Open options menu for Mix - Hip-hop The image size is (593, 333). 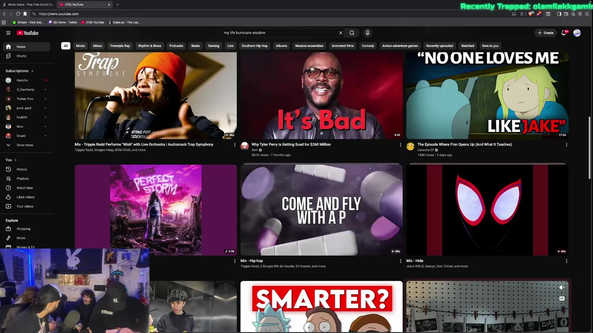click(x=400, y=261)
